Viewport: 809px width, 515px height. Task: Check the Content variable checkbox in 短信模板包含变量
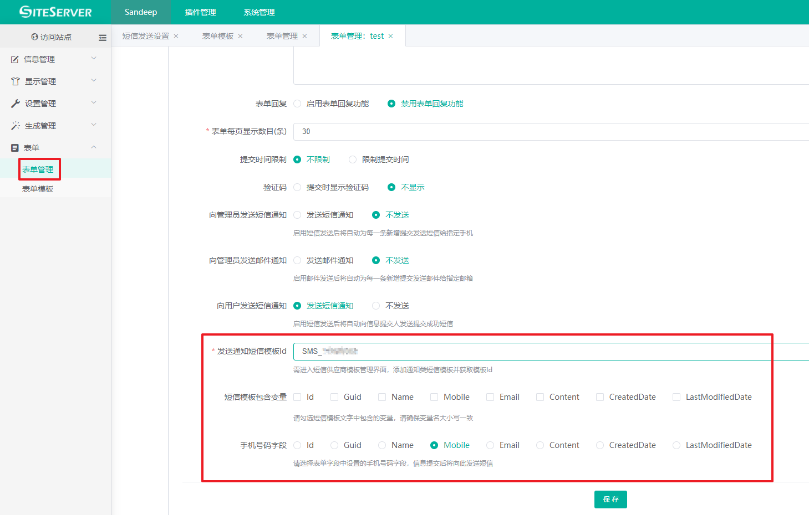[540, 397]
